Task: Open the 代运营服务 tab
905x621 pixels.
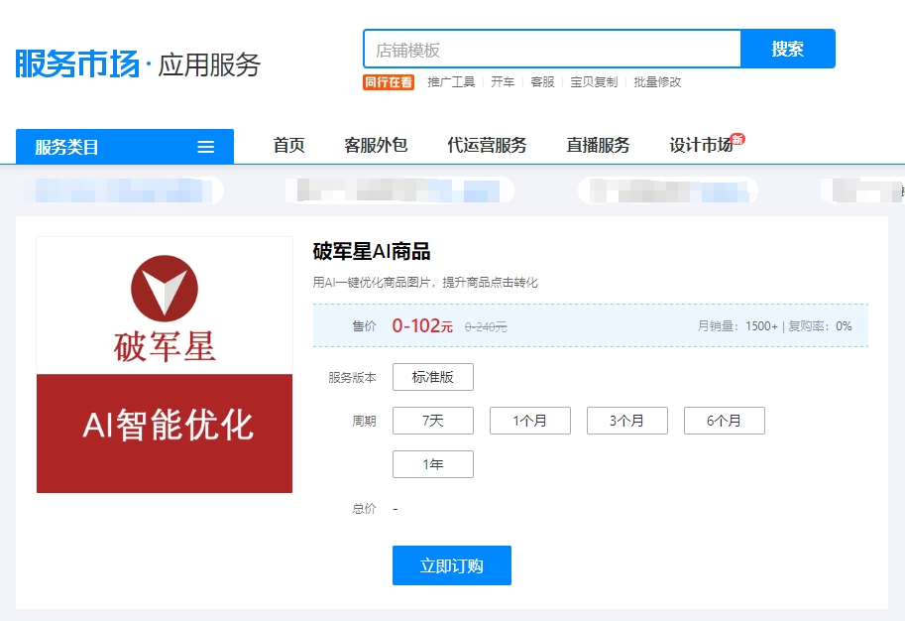Action: (487, 145)
